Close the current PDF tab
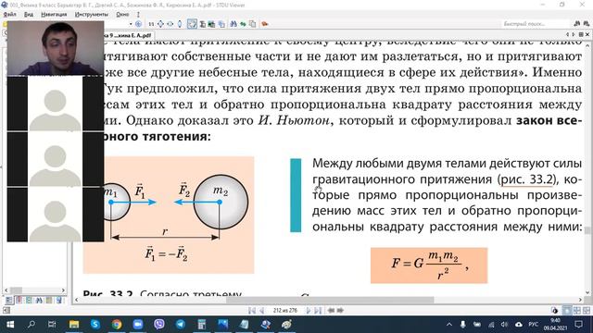 587,34
